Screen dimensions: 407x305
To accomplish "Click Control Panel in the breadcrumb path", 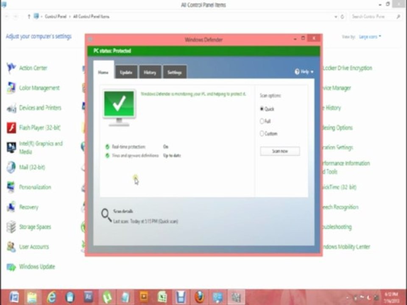I will coord(56,17).
